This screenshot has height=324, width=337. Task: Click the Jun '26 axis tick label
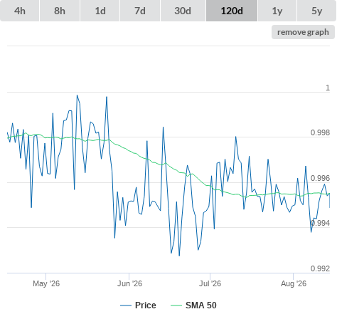(x=129, y=283)
